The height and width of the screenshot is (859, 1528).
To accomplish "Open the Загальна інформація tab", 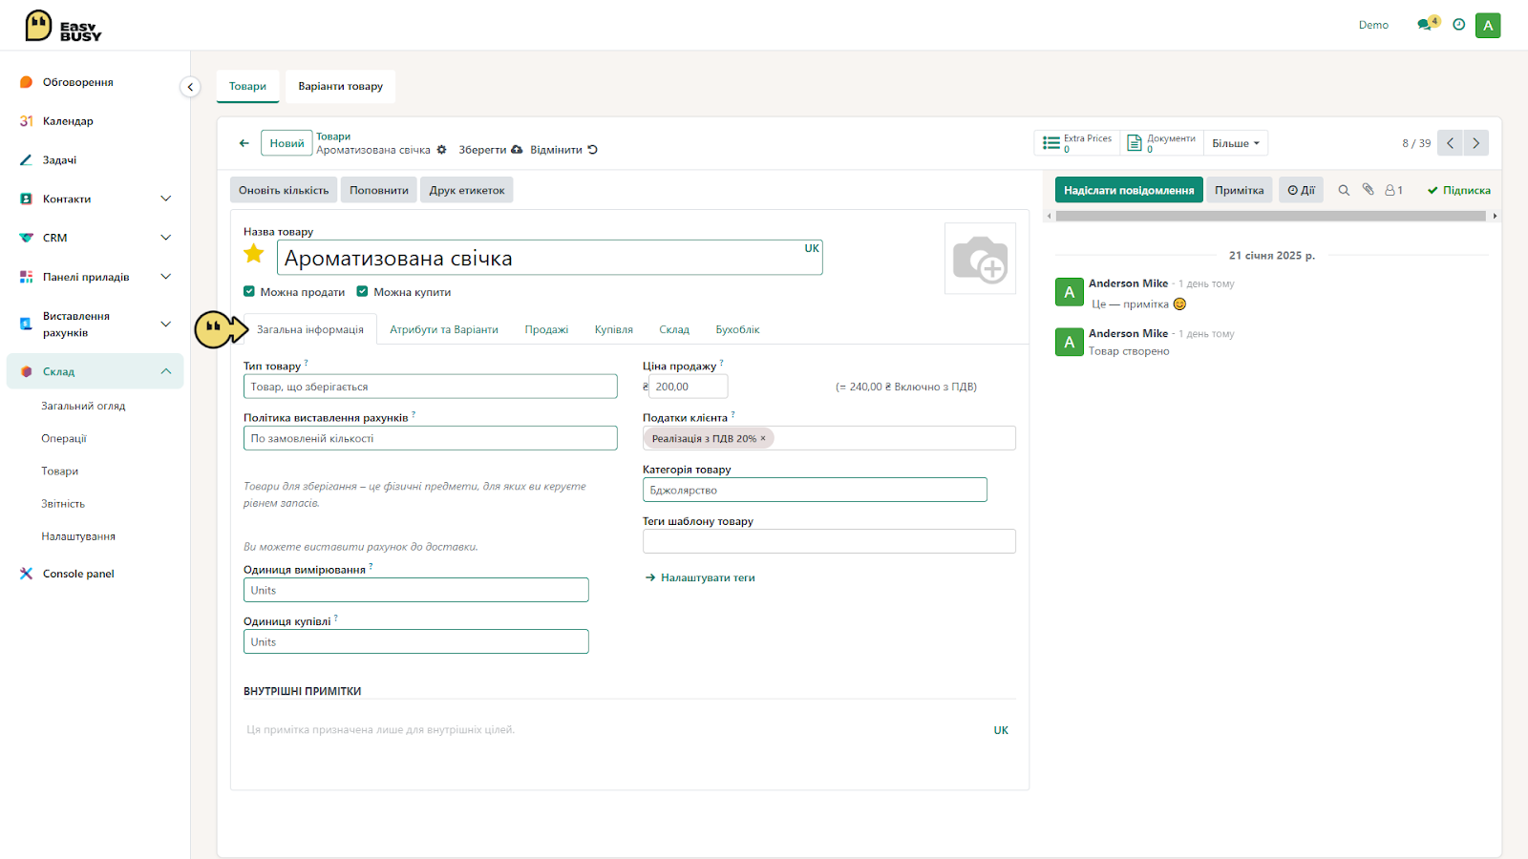I will (310, 329).
